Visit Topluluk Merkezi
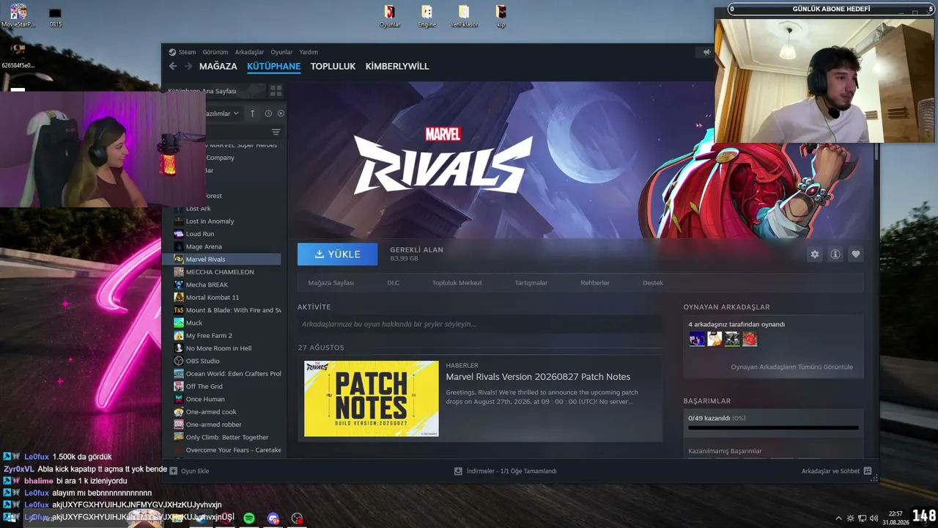 (x=457, y=283)
